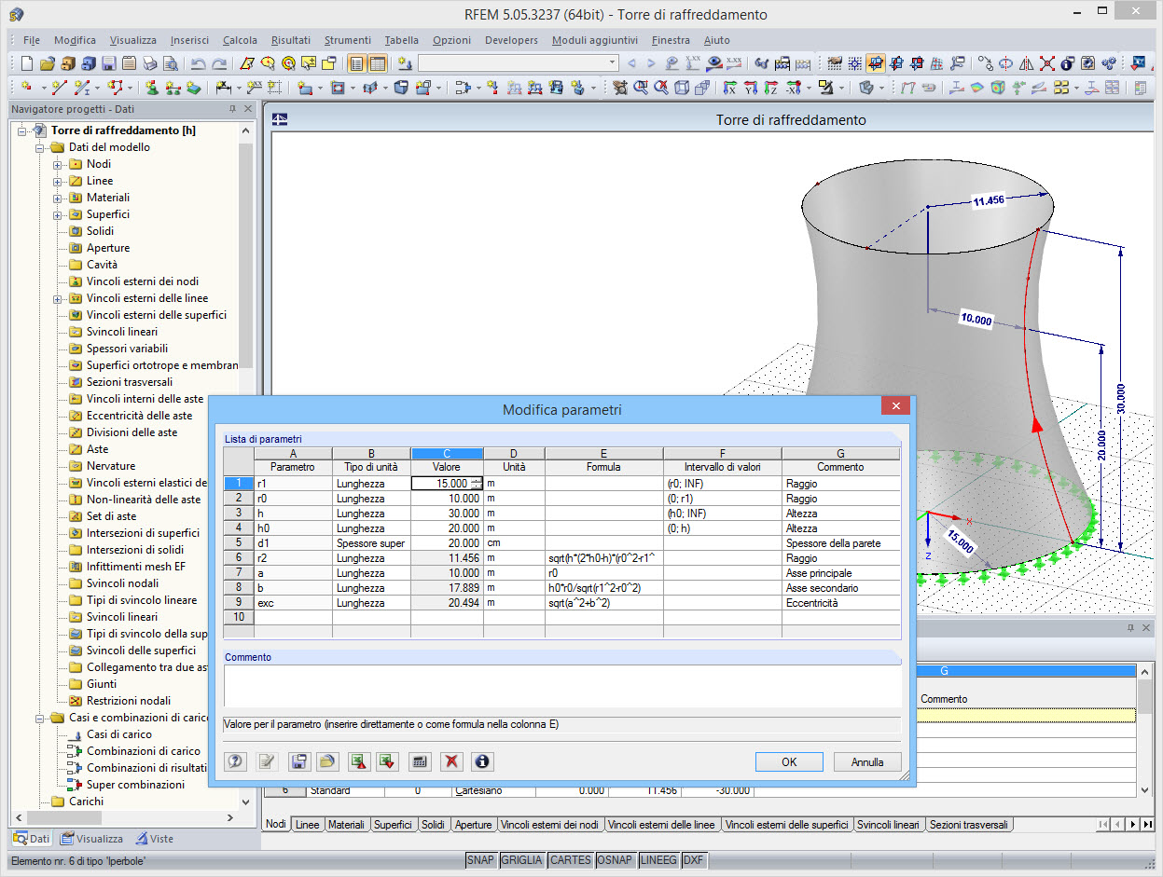Image resolution: width=1163 pixels, height=877 pixels.
Task: Click the help question-mark icon in the dialog
Action: [235, 761]
